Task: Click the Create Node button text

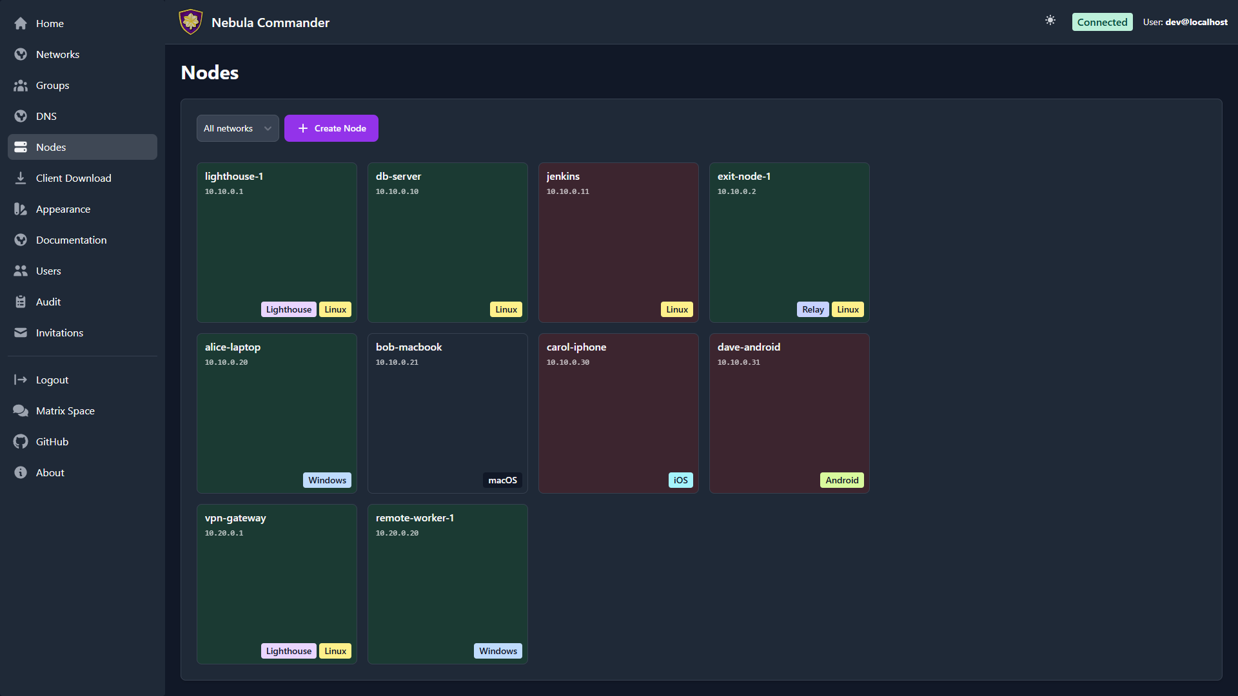Action: click(340, 128)
